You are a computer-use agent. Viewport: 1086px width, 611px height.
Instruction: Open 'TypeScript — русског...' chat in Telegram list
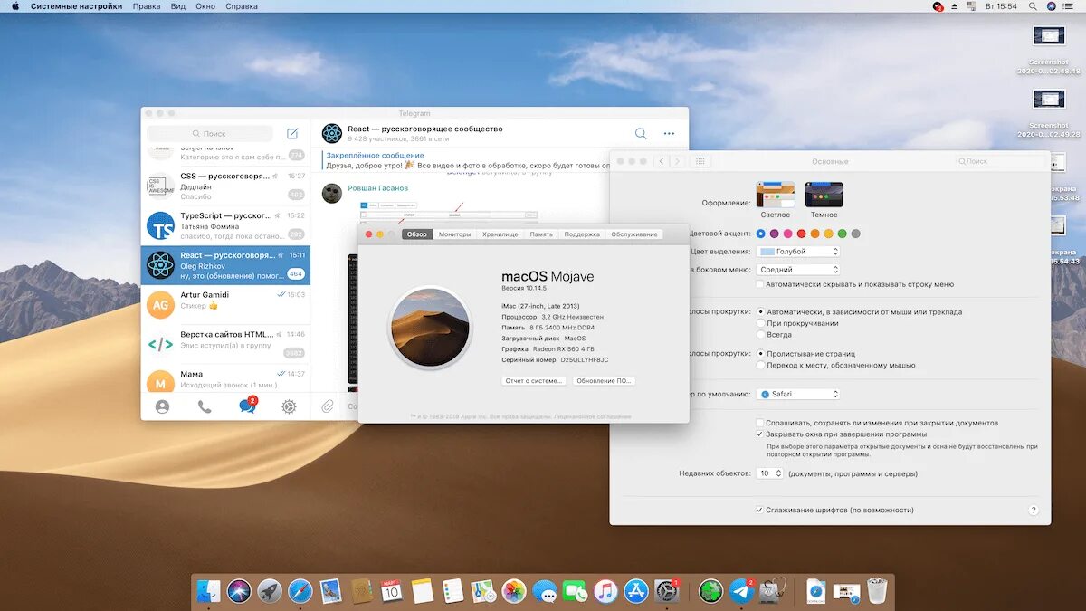pyautogui.click(x=225, y=226)
